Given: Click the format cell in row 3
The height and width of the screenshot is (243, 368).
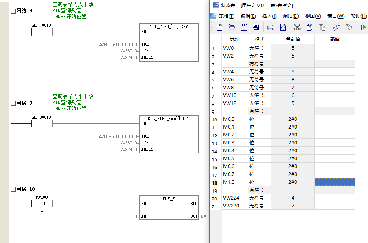Looking at the screenshot, I should pos(260,64).
